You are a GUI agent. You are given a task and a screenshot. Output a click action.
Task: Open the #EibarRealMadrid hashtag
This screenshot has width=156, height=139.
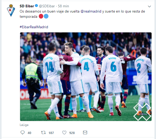(x=34, y=27)
